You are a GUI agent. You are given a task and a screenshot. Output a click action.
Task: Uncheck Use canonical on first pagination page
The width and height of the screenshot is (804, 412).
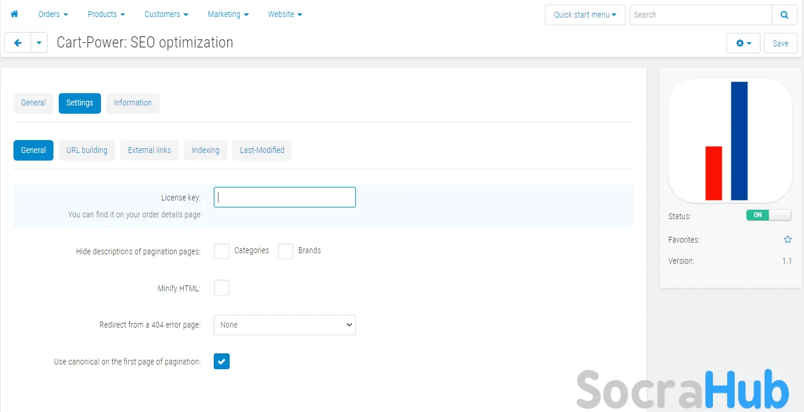click(x=221, y=362)
